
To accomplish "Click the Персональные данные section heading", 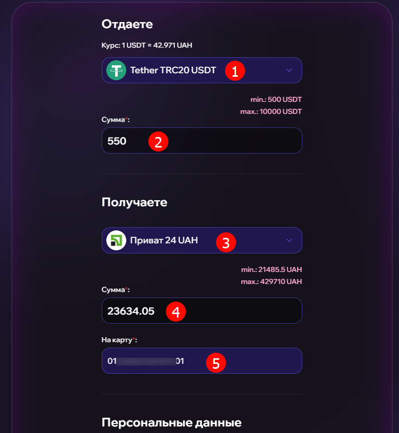I will [x=171, y=422].
